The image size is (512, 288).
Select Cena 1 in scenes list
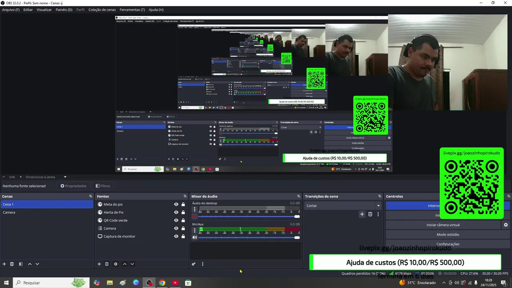47,204
